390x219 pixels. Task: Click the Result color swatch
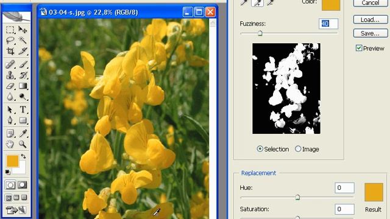(x=374, y=192)
